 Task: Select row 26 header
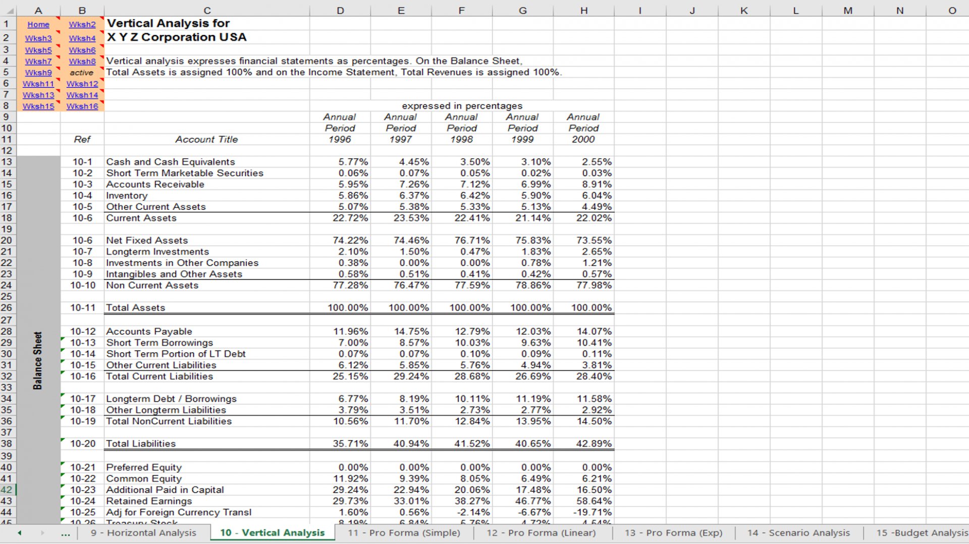pyautogui.click(x=7, y=308)
